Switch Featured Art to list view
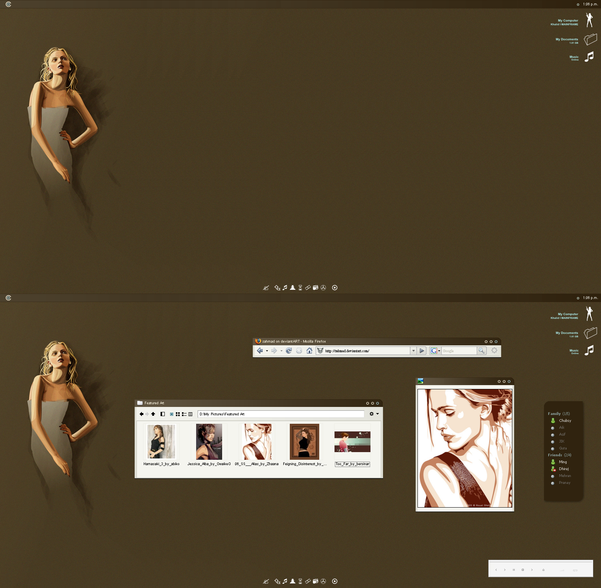Viewport: 601px width, 588px height. click(184, 414)
